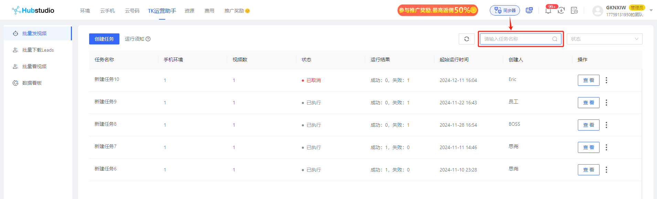Viewport: 657px width, 199px height.
Task: Click the search magnifier icon in task field
Action: 555,39
